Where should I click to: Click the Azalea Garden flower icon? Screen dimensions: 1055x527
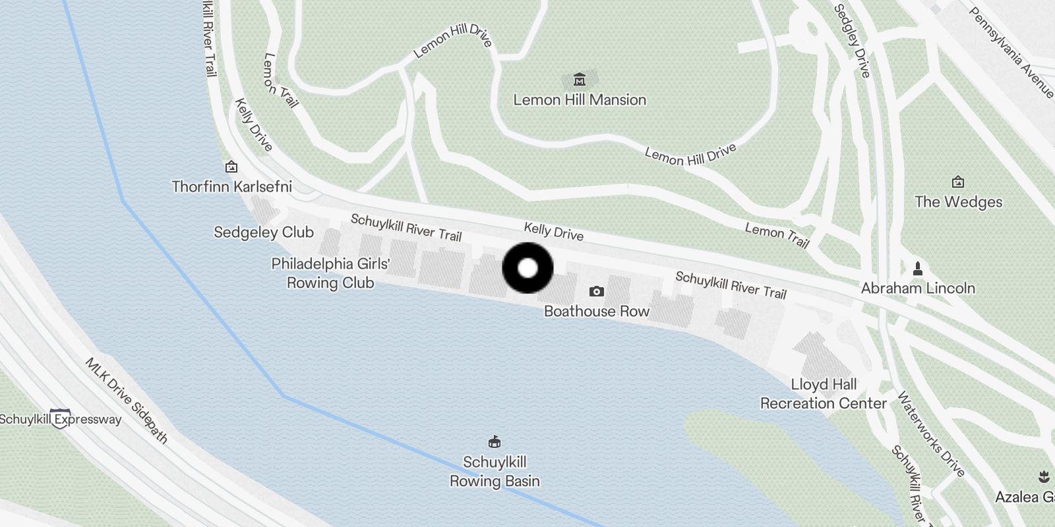tap(1044, 476)
